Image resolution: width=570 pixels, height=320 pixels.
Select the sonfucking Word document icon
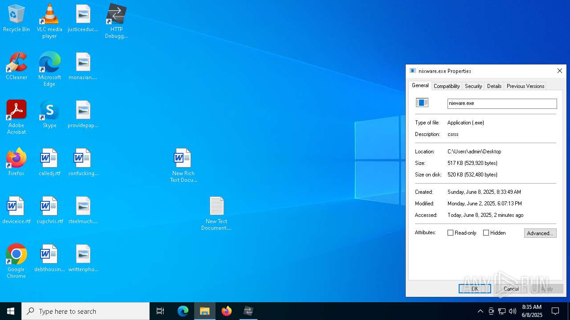coord(83,162)
